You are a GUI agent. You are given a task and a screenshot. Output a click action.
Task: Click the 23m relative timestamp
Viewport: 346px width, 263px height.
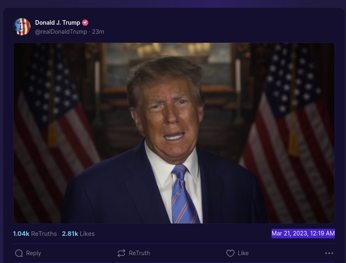(x=98, y=32)
